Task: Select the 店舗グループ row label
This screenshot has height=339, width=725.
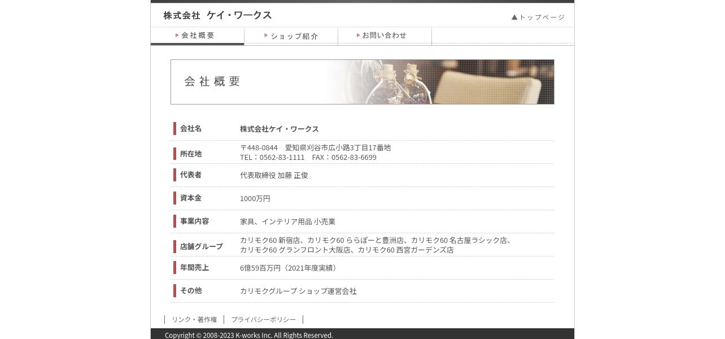Action: click(202, 246)
